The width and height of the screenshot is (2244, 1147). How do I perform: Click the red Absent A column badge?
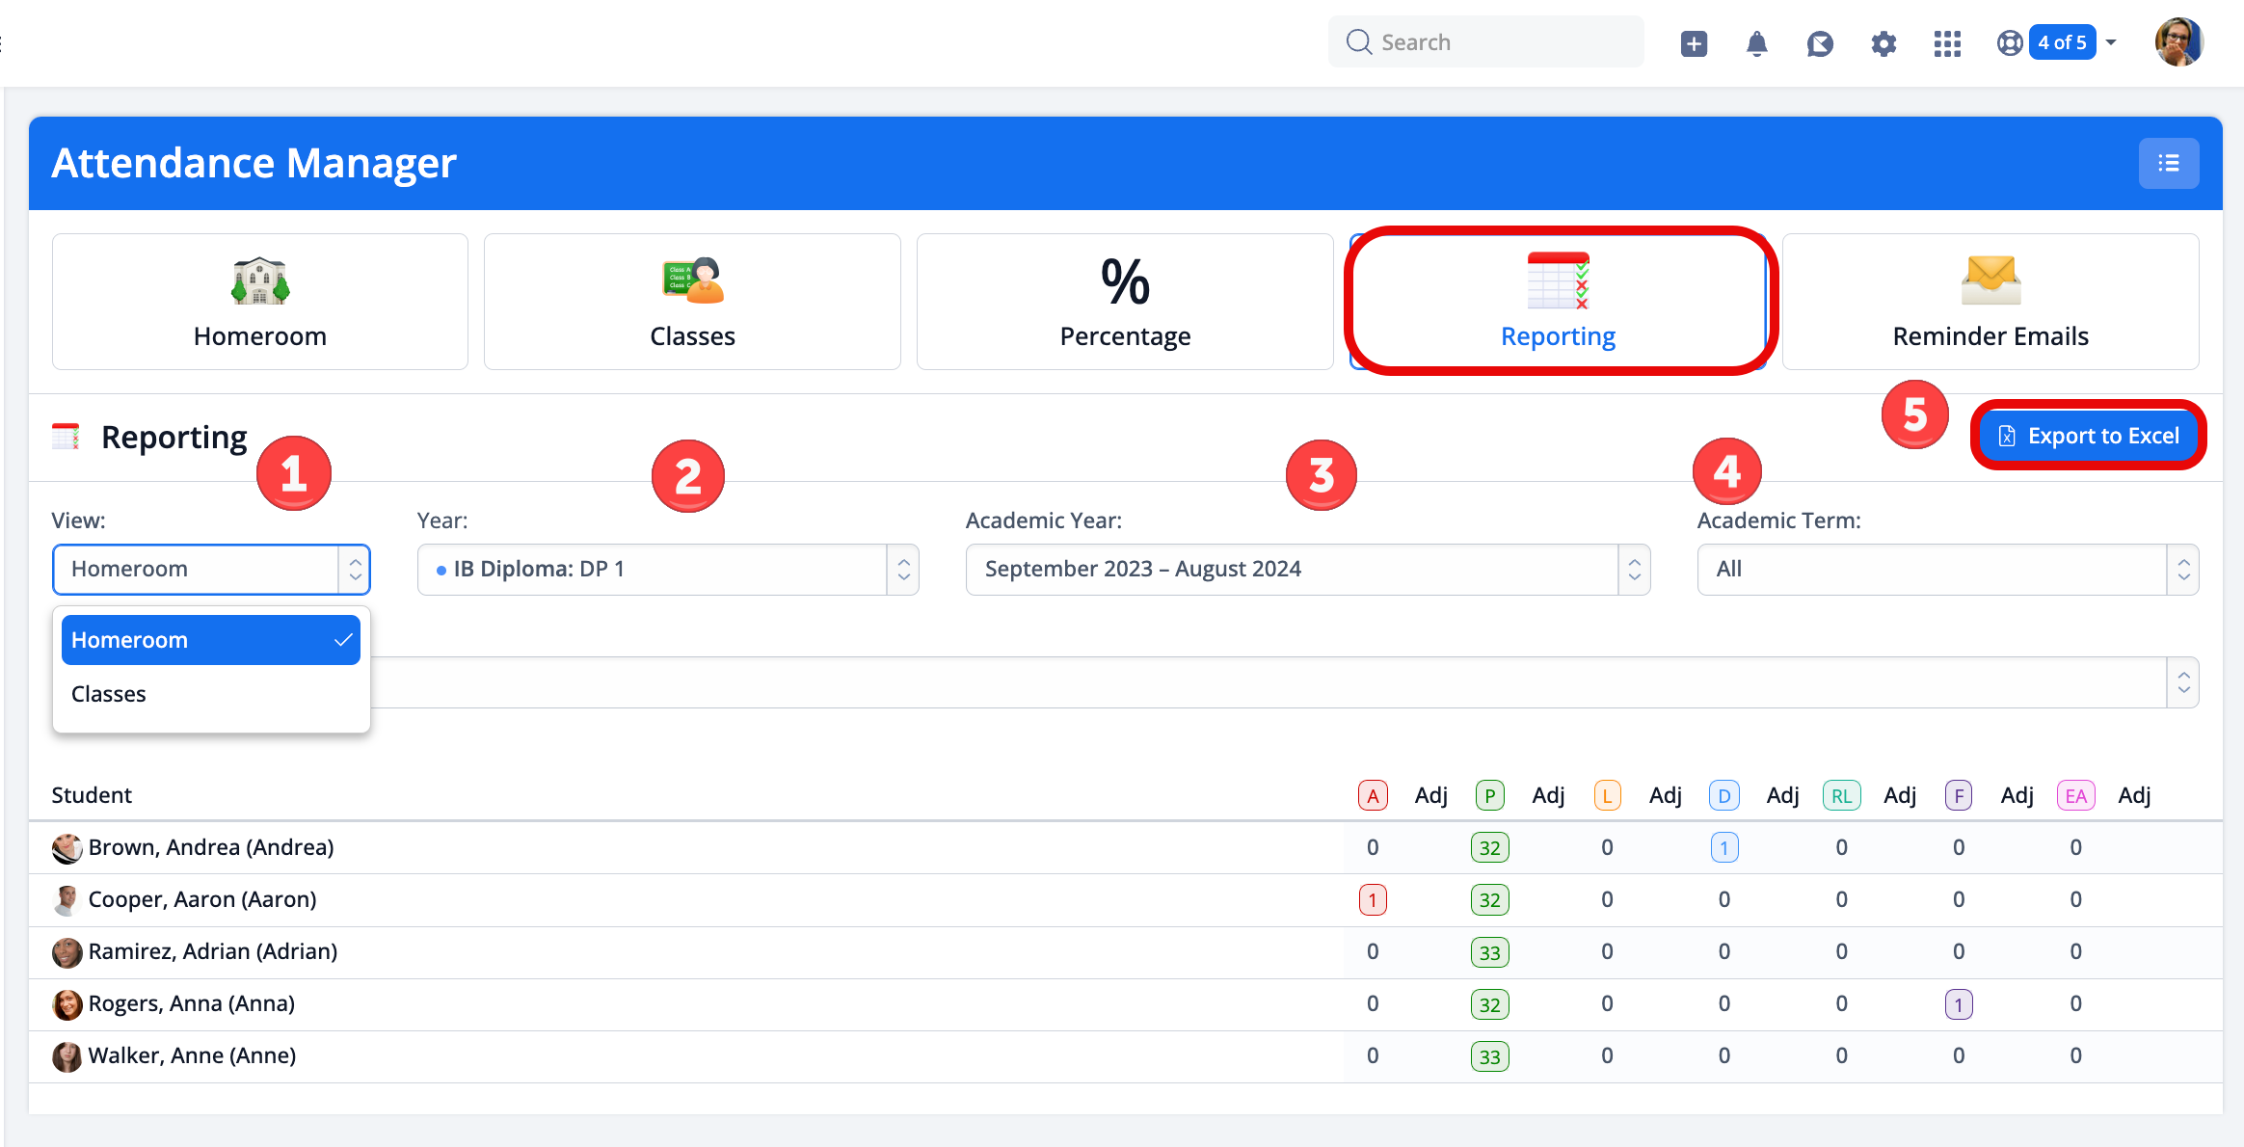[x=1372, y=796]
